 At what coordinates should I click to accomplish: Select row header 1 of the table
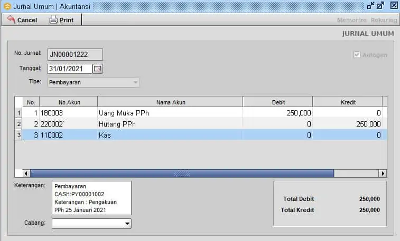tap(18, 113)
